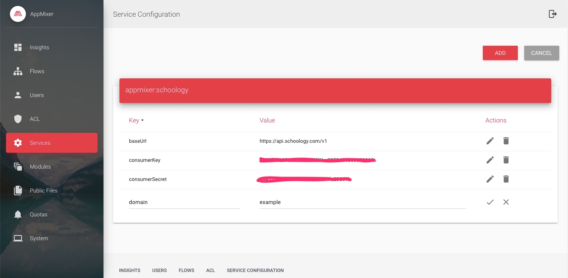Click the domain key input field
The image size is (568, 278).
coord(184,202)
